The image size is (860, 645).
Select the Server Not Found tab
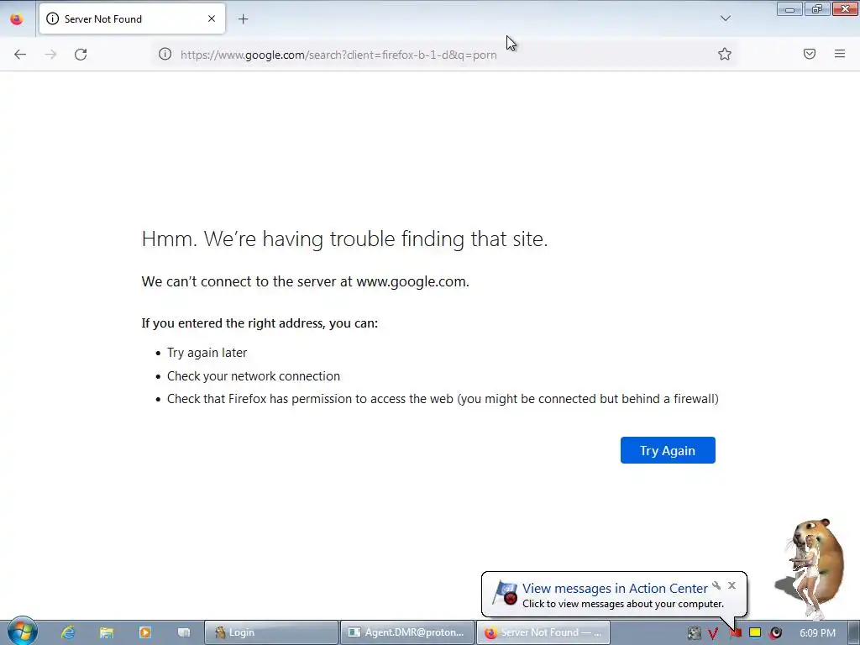click(132, 18)
